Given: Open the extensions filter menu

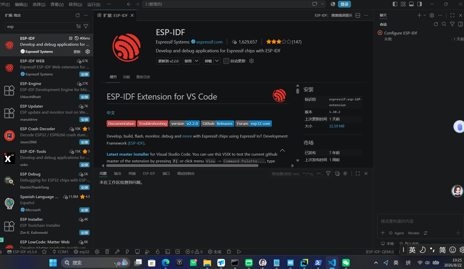Looking at the screenshot, I should [x=86, y=26].
